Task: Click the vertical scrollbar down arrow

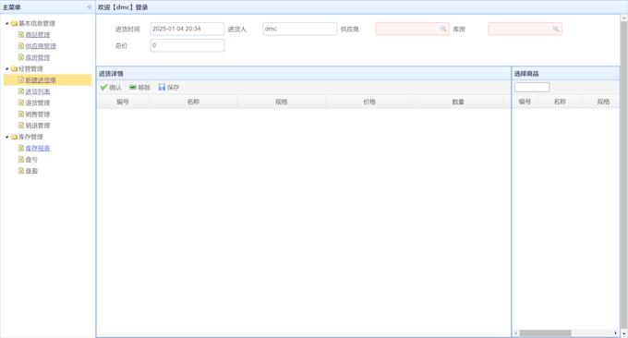Action: 624,333
